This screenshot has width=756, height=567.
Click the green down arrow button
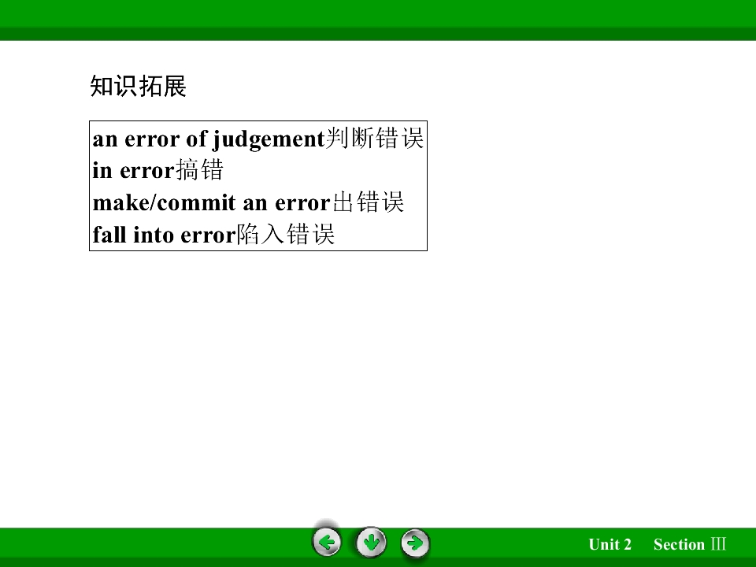(x=371, y=543)
